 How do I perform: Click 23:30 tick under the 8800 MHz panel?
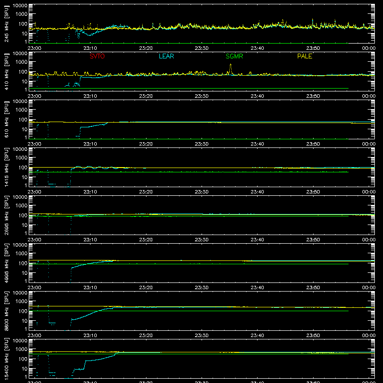click(x=202, y=336)
